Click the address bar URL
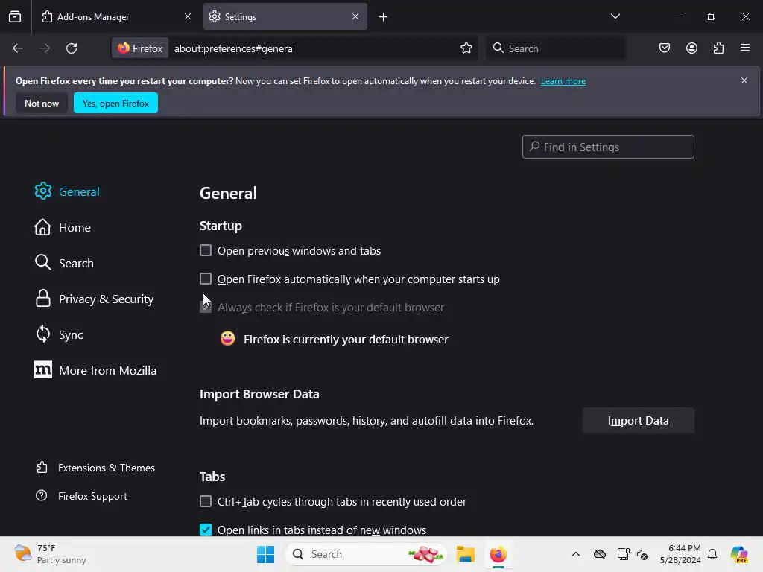763x572 pixels. tap(235, 48)
